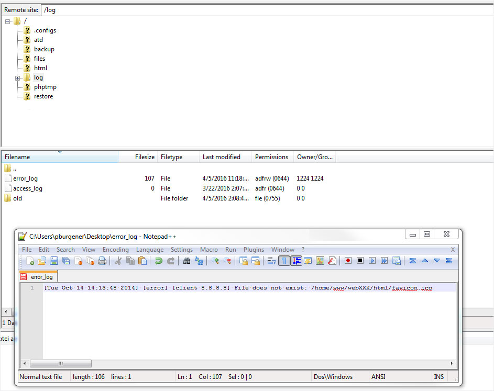494x391 pixels.
Task: Open the Search menu
Action: pos(65,250)
